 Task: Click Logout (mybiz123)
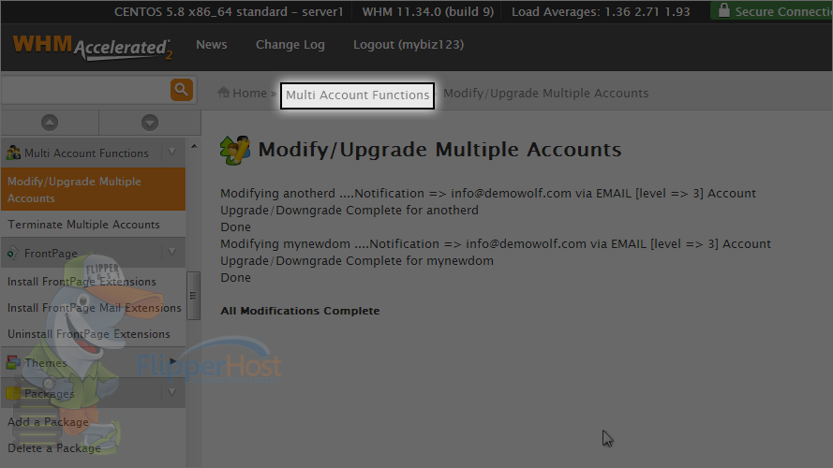point(409,45)
